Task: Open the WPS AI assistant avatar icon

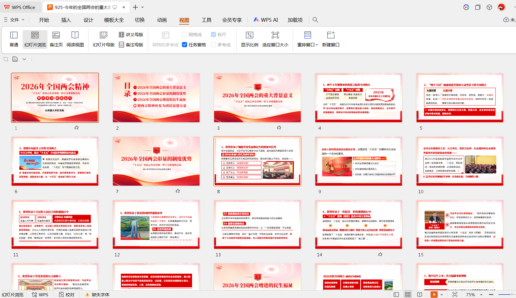Action: pos(466,7)
